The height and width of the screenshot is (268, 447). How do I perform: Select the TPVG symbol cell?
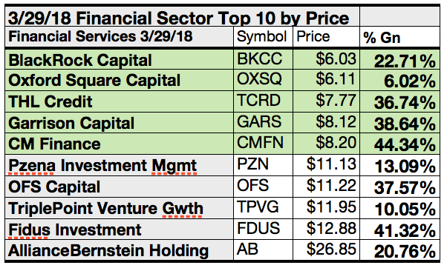click(263, 208)
